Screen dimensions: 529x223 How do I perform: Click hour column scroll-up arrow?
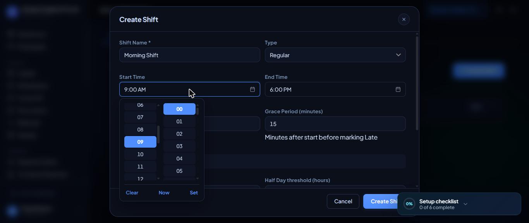[x=158, y=105]
